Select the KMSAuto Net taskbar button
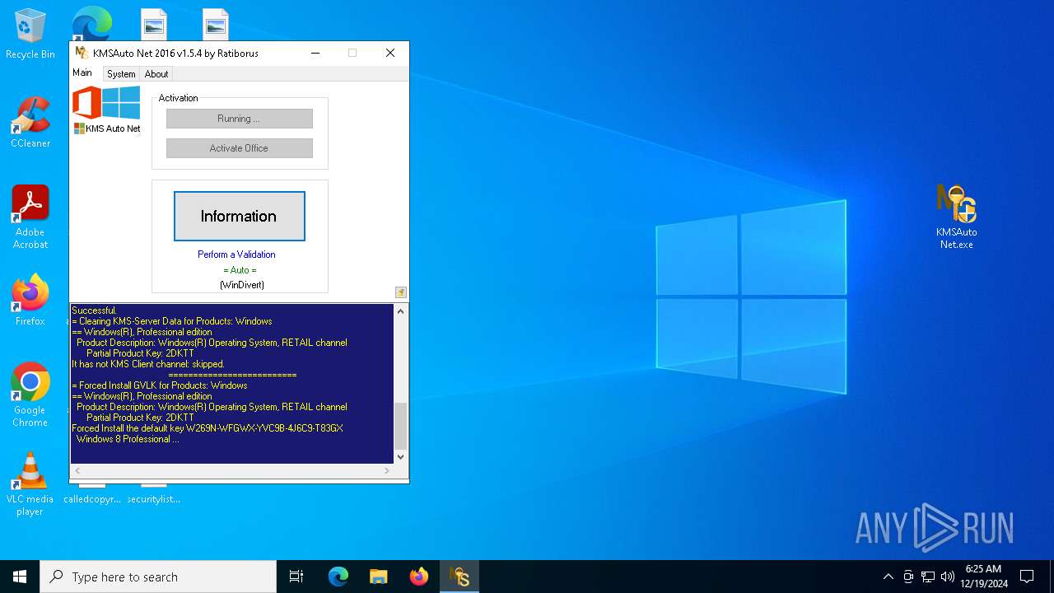The image size is (1054, 593). pos(459,577)
